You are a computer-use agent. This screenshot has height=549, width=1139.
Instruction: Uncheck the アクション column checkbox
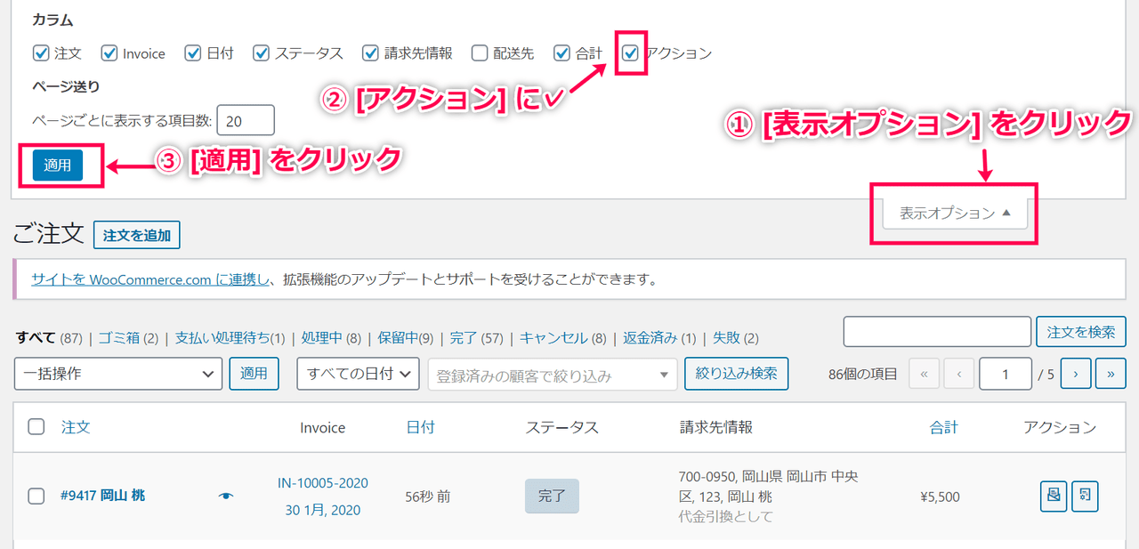pyautogui.click(x=631, y=53)
